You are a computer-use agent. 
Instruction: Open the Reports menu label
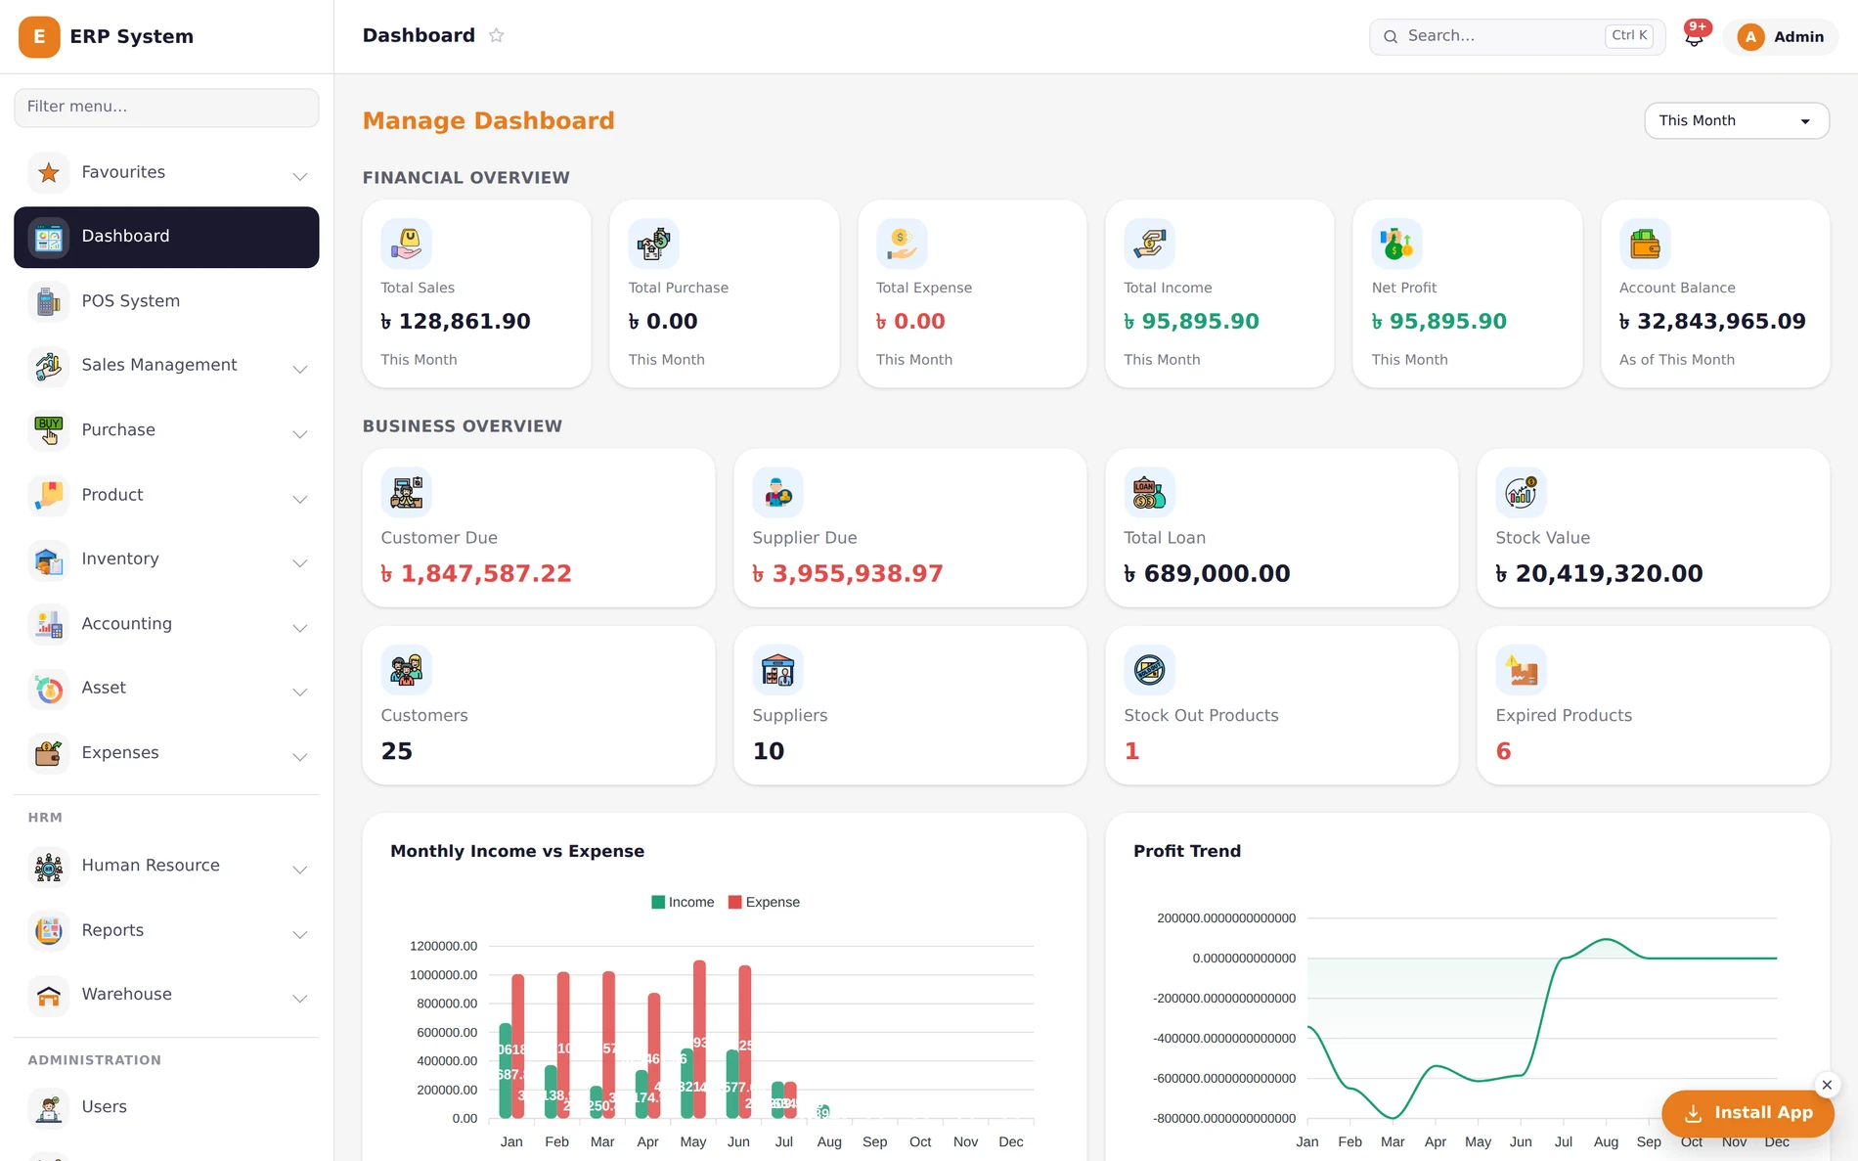click(112, 930)
